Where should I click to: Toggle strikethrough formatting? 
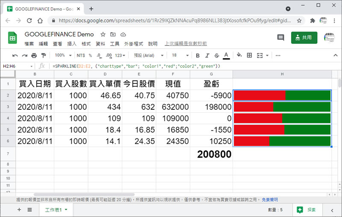click(216, 56)
